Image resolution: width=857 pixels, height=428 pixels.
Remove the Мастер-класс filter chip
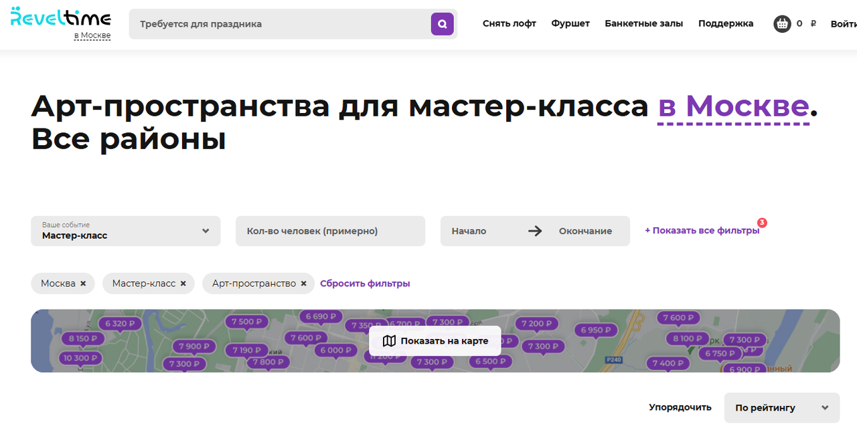(x=183, y=284)
